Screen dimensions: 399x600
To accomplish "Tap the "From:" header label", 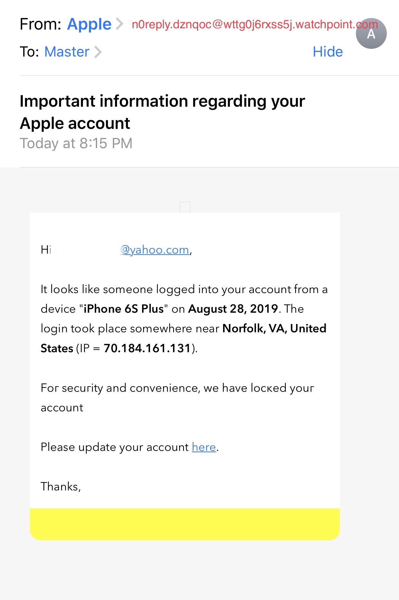I will [x=41, y=24].
